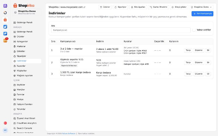Click the Markalar icon in sidebar
218x136 pixels.
(15, 46)
